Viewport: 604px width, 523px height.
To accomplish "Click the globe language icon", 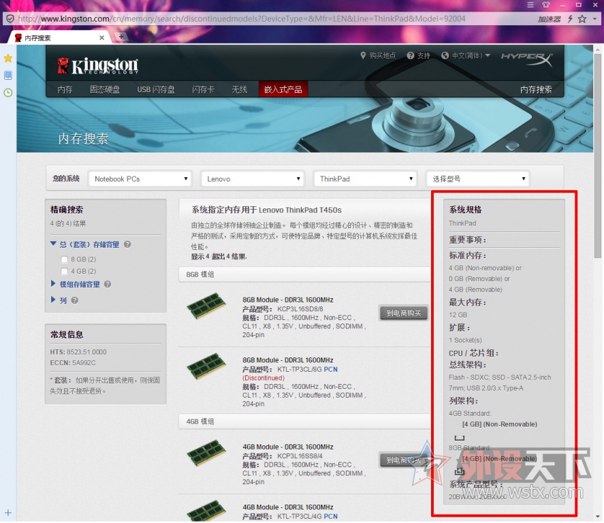I will (445, 55).
